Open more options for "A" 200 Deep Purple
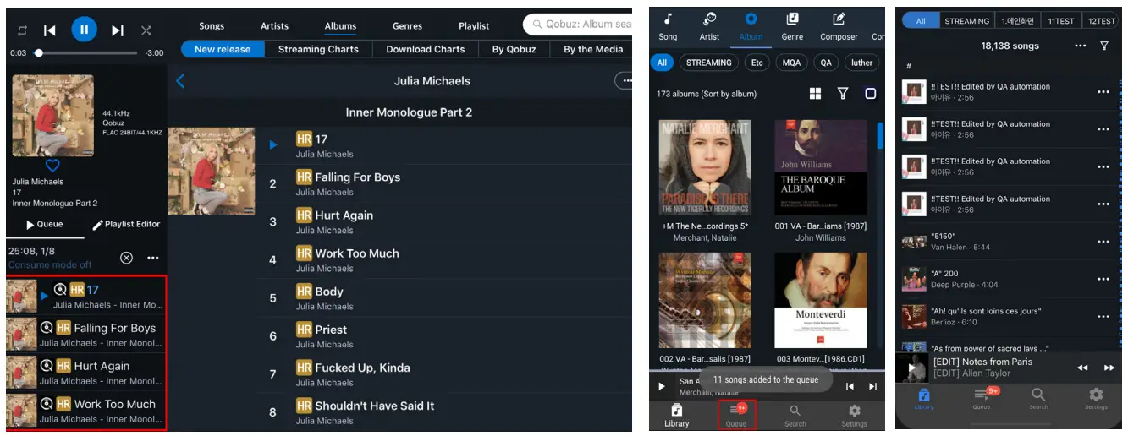Screen dimensions: 1128x436 coord(1103,279)
